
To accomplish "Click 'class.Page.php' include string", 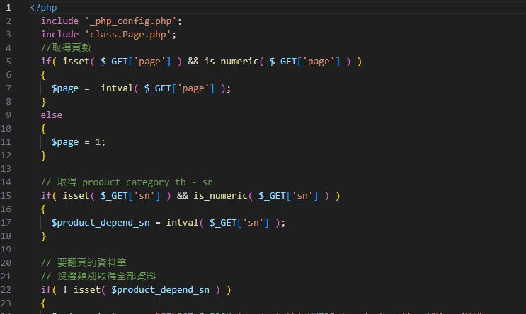I will 128,35.
